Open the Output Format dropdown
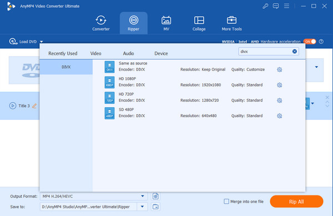This screenshot has height=216, width=333. (143, 196)
